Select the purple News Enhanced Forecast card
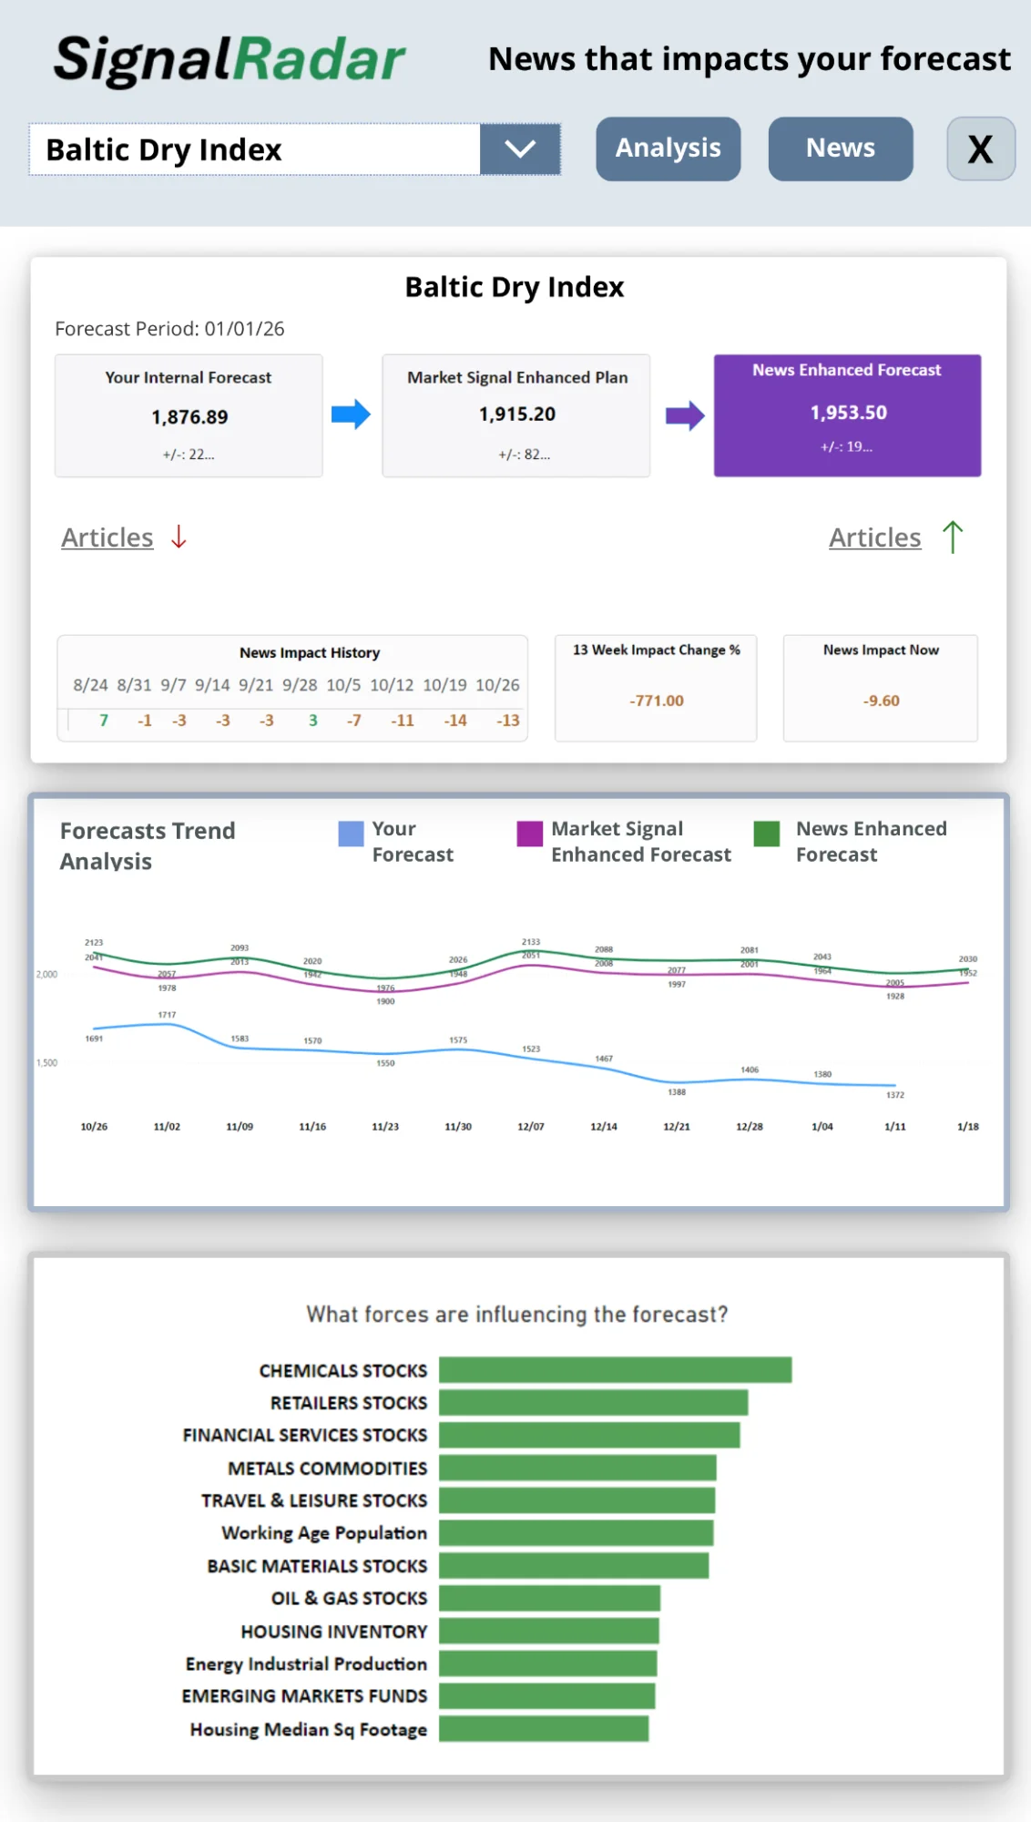1031x1822 pixels. [847, 415]
